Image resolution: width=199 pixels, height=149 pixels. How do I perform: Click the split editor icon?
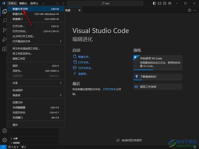(x=189, y=10)
